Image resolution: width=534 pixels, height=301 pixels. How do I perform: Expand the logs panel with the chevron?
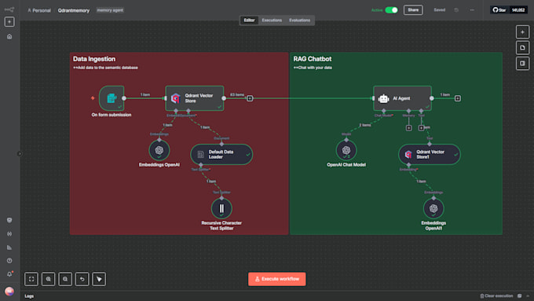(528, 295)
